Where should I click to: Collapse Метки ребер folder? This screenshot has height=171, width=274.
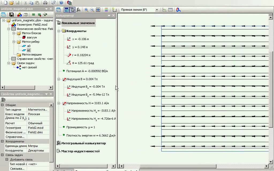(14, 42)
